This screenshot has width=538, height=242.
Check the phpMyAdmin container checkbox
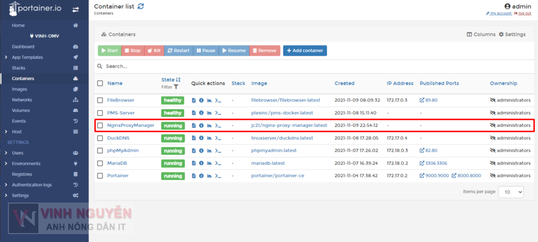pyautogui.click(x=100, y=150)
